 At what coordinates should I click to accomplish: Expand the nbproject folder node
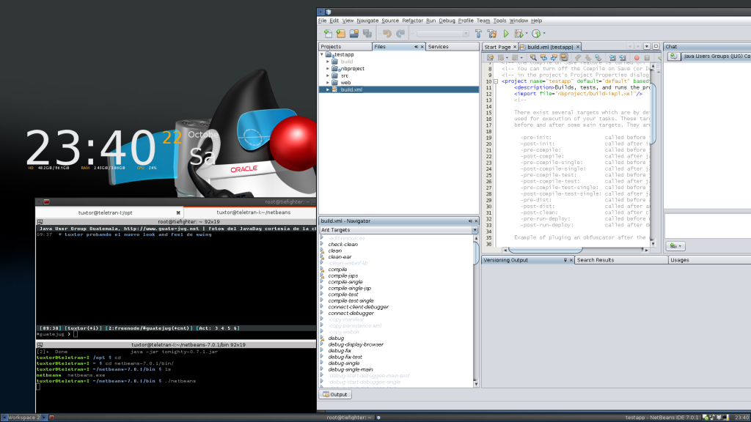(x=328, y=69)
